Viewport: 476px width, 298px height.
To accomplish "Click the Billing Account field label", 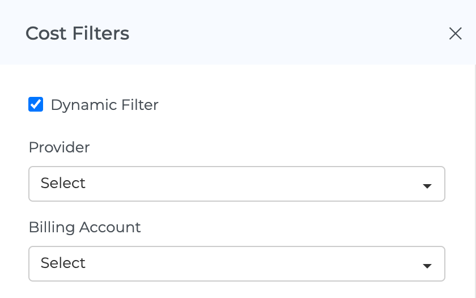I will [x=84, y=227].
